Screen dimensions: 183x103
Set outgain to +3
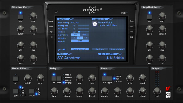(86, 38)
